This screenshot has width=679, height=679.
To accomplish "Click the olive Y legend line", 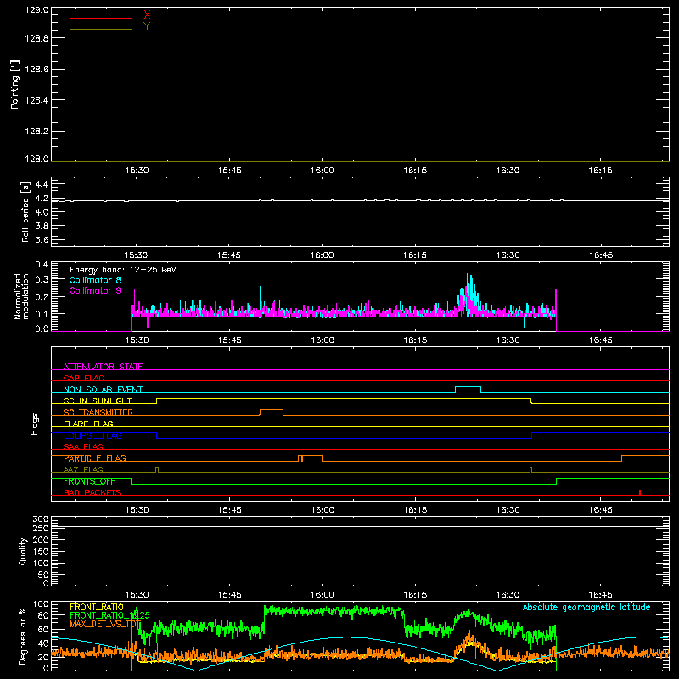I will click(100, 29).
